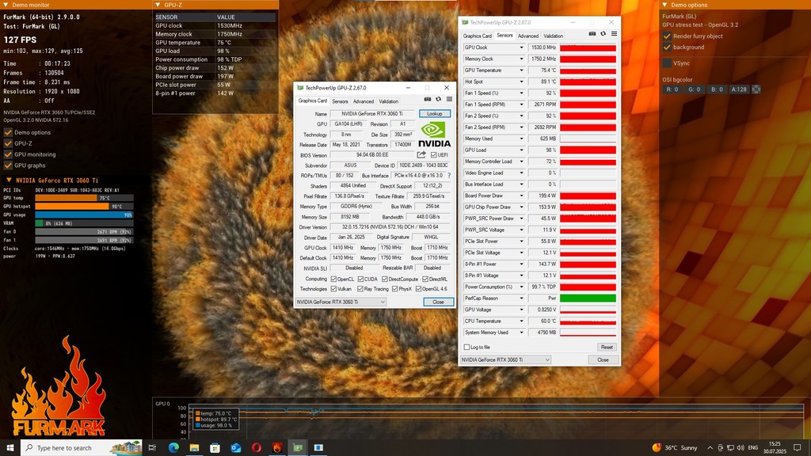Collapse NVIDIA GeForce RTX 3060 Ti section
Screen dimensions: 811x456
pos(9,180)
